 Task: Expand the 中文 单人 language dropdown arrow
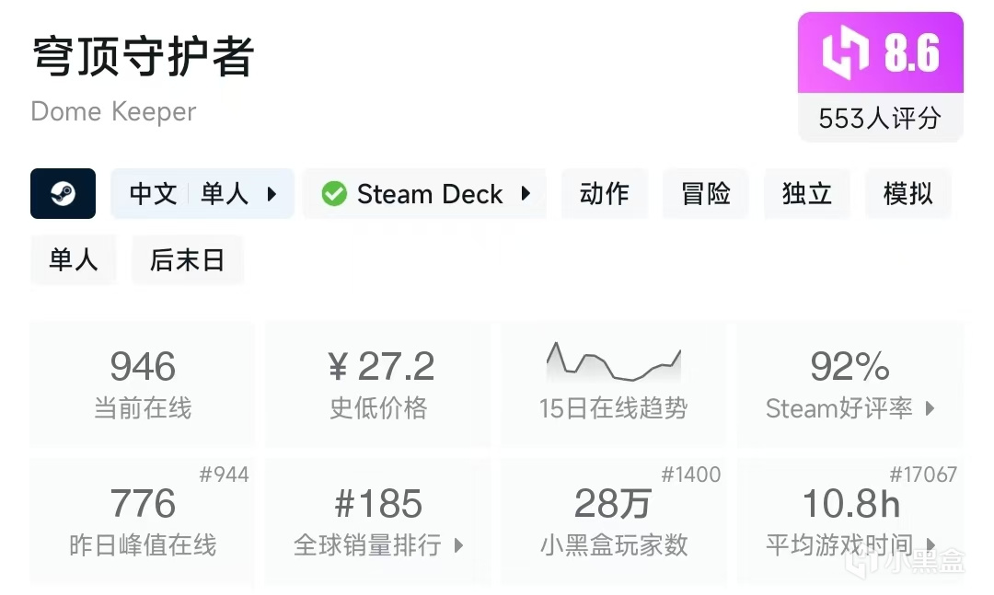pos(272,194)
